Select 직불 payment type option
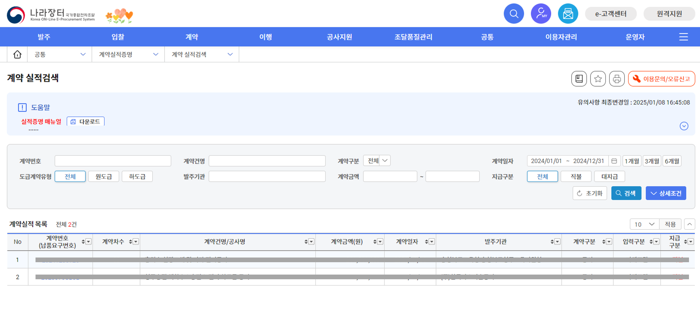 [x=576, y=177]
